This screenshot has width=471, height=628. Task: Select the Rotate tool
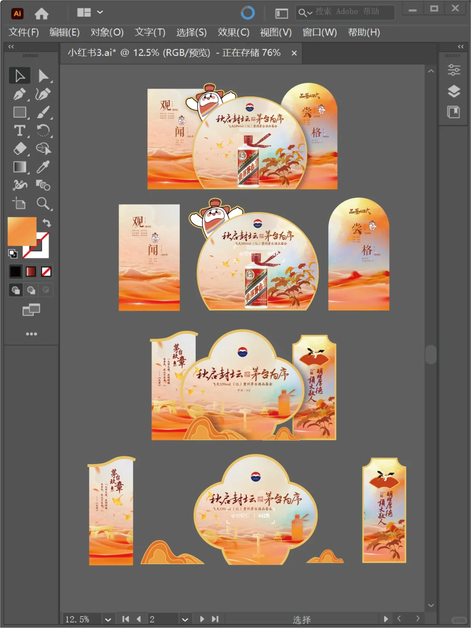43,131
